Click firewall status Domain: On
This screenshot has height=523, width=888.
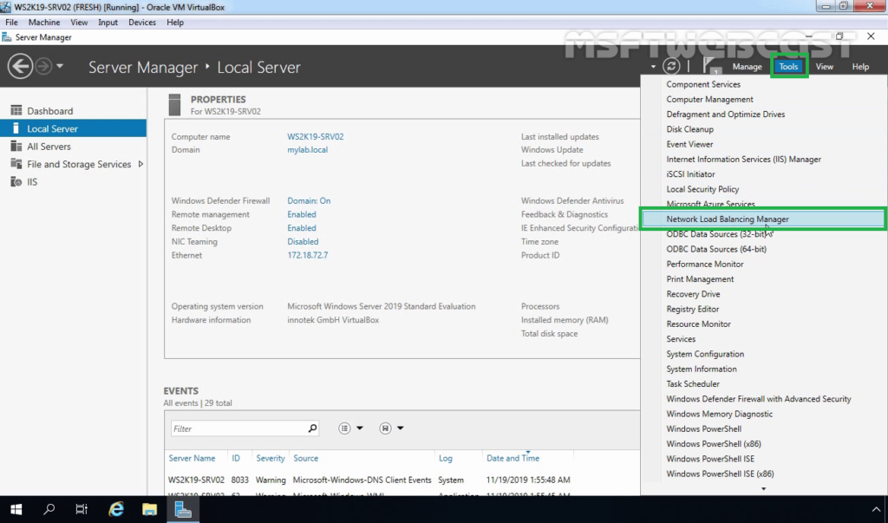(309, 200)
